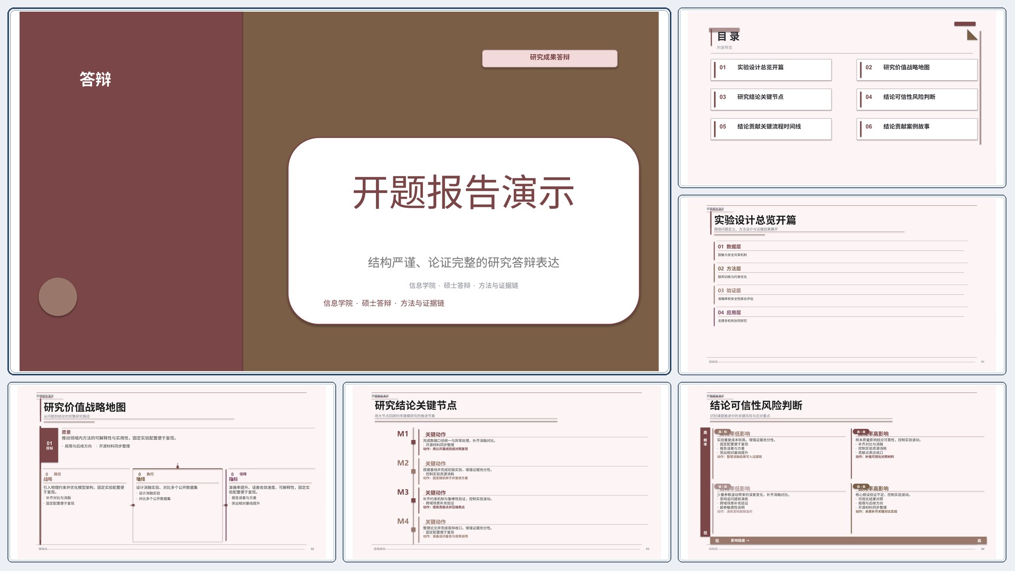Open contents entry 04 结论可信性风险判断
The width and height of the screenshot is (1015, 571).
click(x=917, y=99)
